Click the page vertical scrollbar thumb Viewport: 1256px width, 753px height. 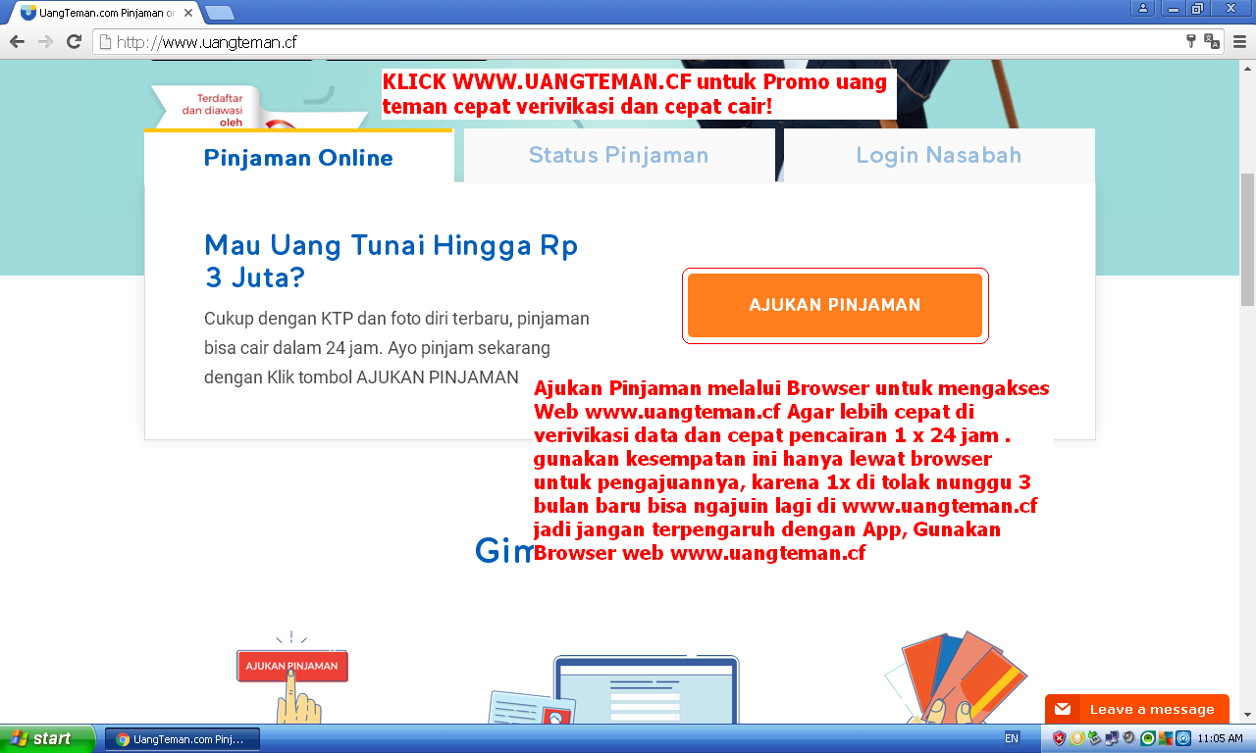(1247, 240)
